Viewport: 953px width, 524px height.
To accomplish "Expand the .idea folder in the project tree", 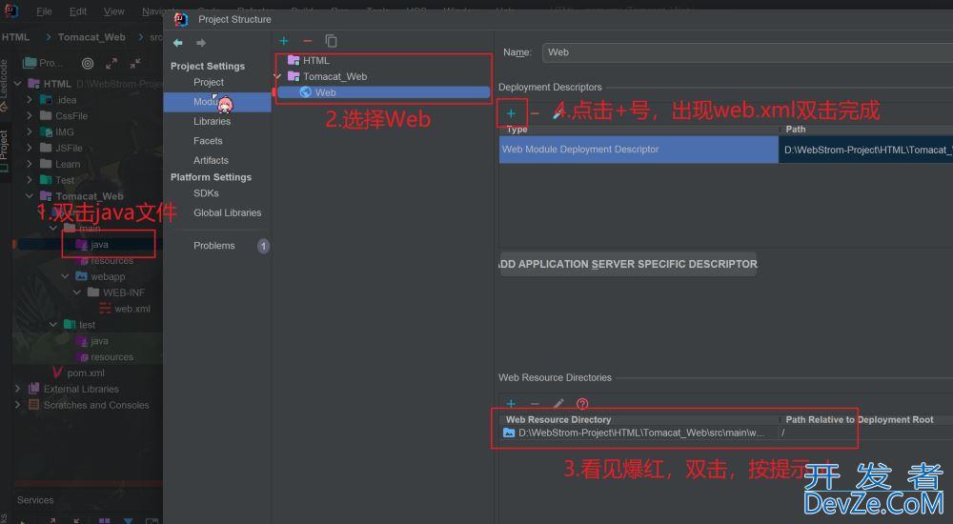I will pyautogui.click(x=30, y=100).
